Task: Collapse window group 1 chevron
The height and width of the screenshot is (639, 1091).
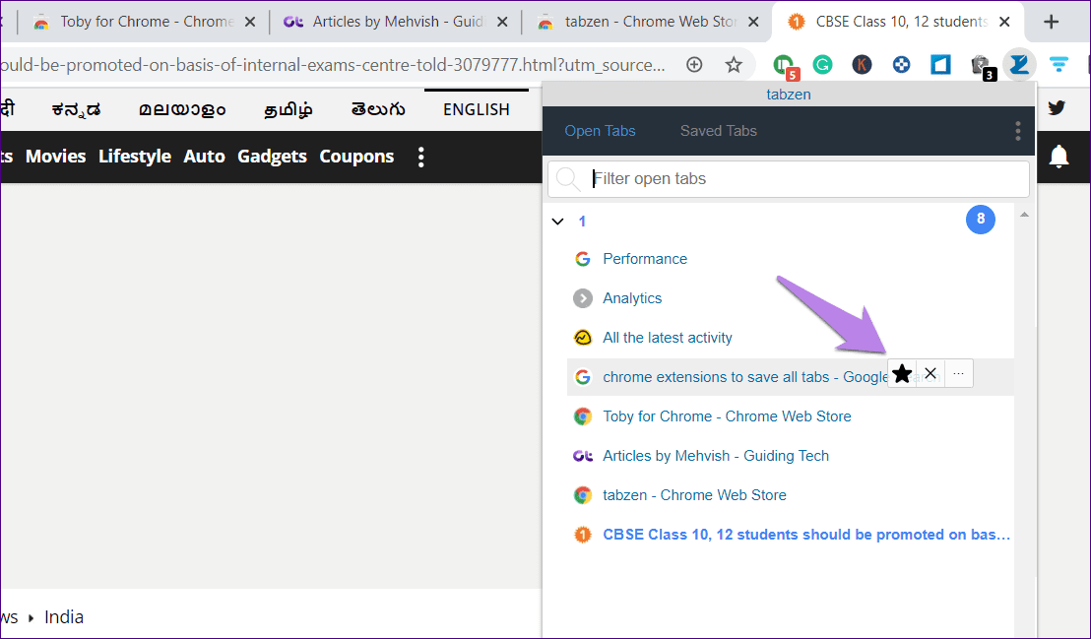Action: point(557,222)
